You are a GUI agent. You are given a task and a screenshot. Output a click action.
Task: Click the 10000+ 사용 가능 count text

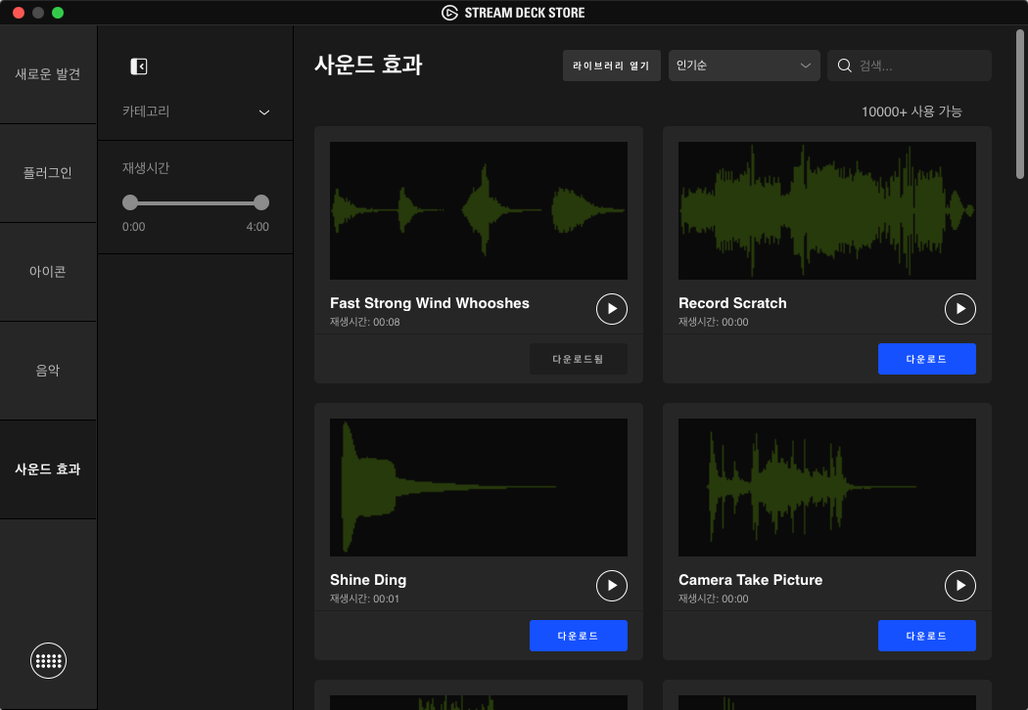tap(911, 111)
